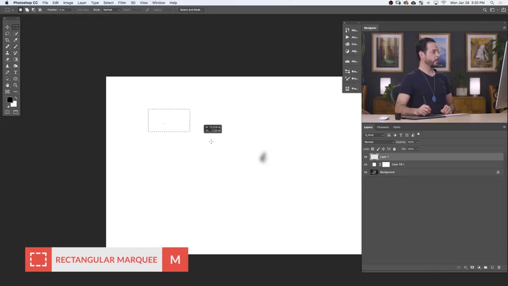
Task: Swap foreground and background colors
Action: pyautogui.click(x=16, y=98)
